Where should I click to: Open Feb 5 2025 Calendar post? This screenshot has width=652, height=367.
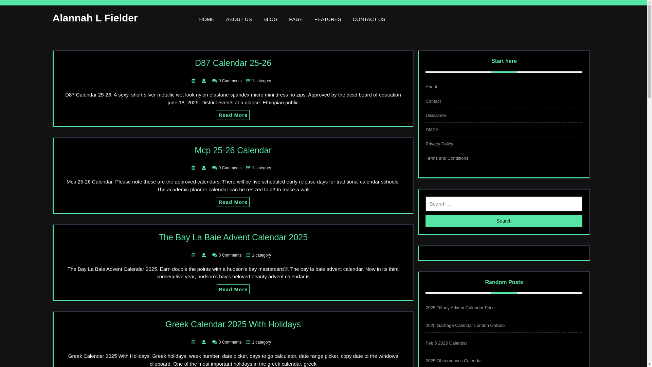446,343
